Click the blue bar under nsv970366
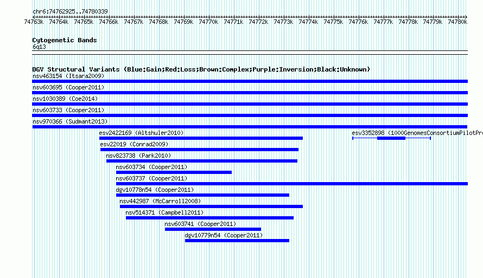The height and width of the screenshot is (278, 483). click(x=250, y=127)
